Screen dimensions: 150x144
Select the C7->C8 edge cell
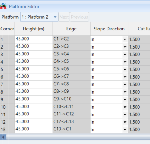(x=71, y=85)
